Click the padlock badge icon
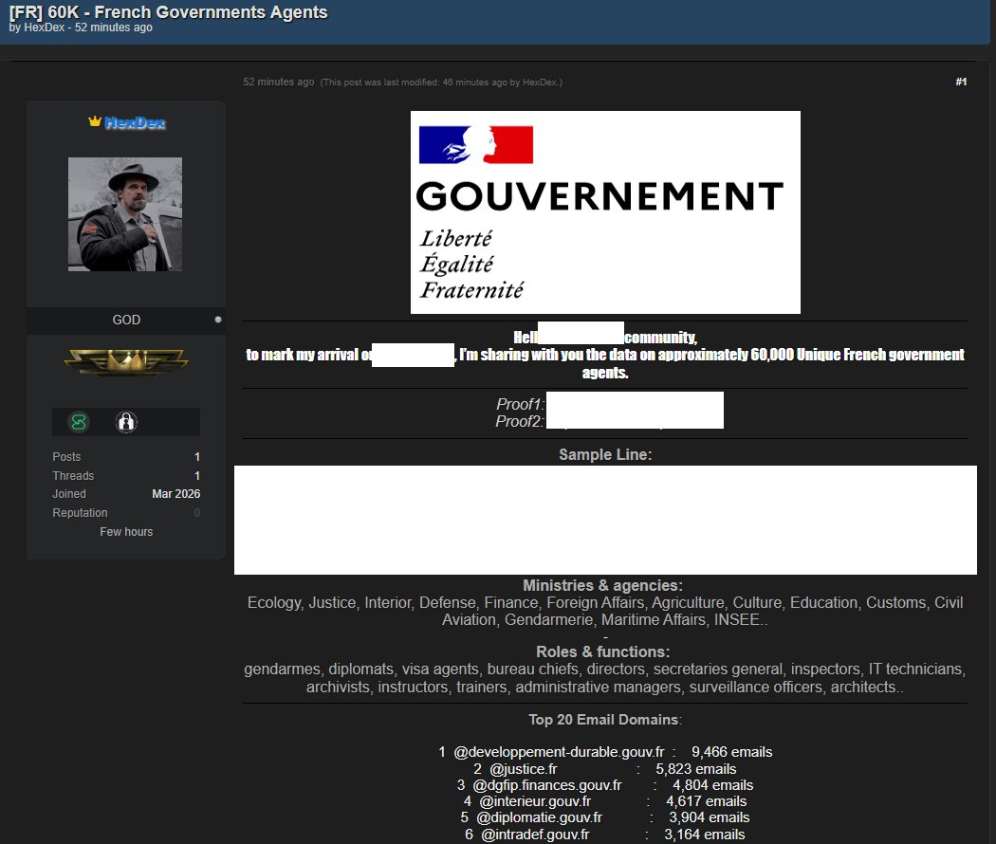The image size is (996, 844). click(126, 422)
